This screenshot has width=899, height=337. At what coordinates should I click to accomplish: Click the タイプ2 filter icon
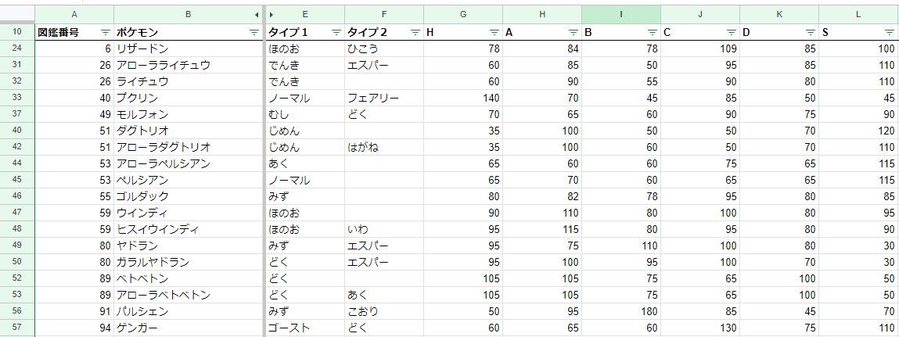pyautogui.click(x=415, y=32)
